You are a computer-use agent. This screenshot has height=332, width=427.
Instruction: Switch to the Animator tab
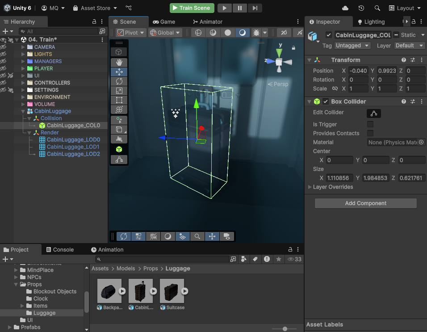tap(208, 22)
